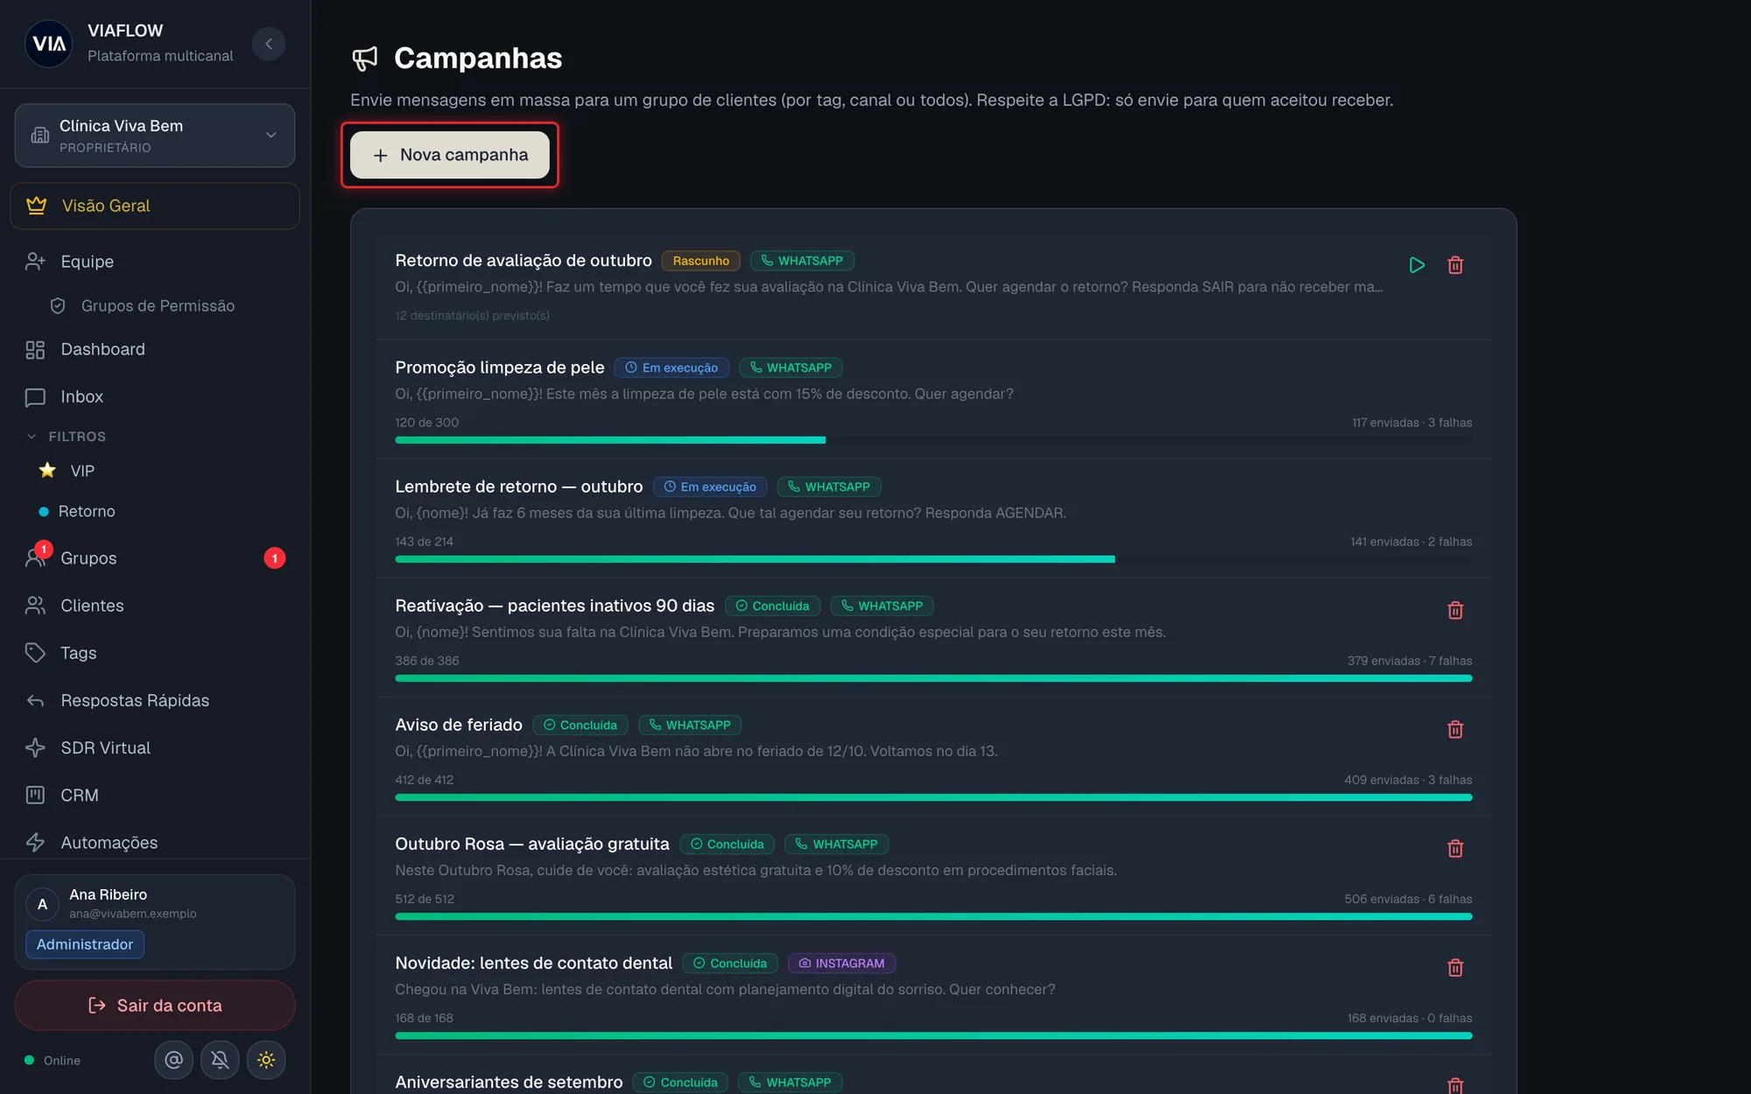Toggle muted notifications bell icon
Viewport: 1751px width, 1094px height.
pyautogui.click(x=220, y=1060)
